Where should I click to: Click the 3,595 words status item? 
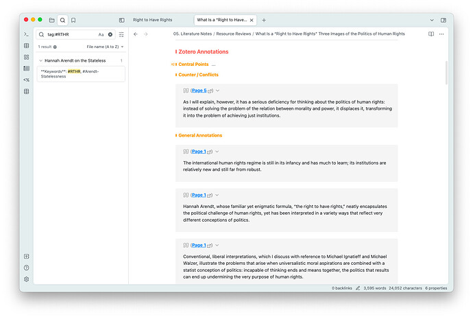(x=375, y=288)
